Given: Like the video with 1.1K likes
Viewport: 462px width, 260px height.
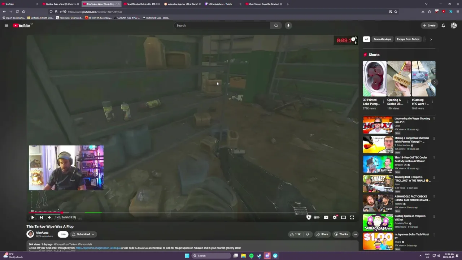Looking at the screenshot, I should [295, 234].
